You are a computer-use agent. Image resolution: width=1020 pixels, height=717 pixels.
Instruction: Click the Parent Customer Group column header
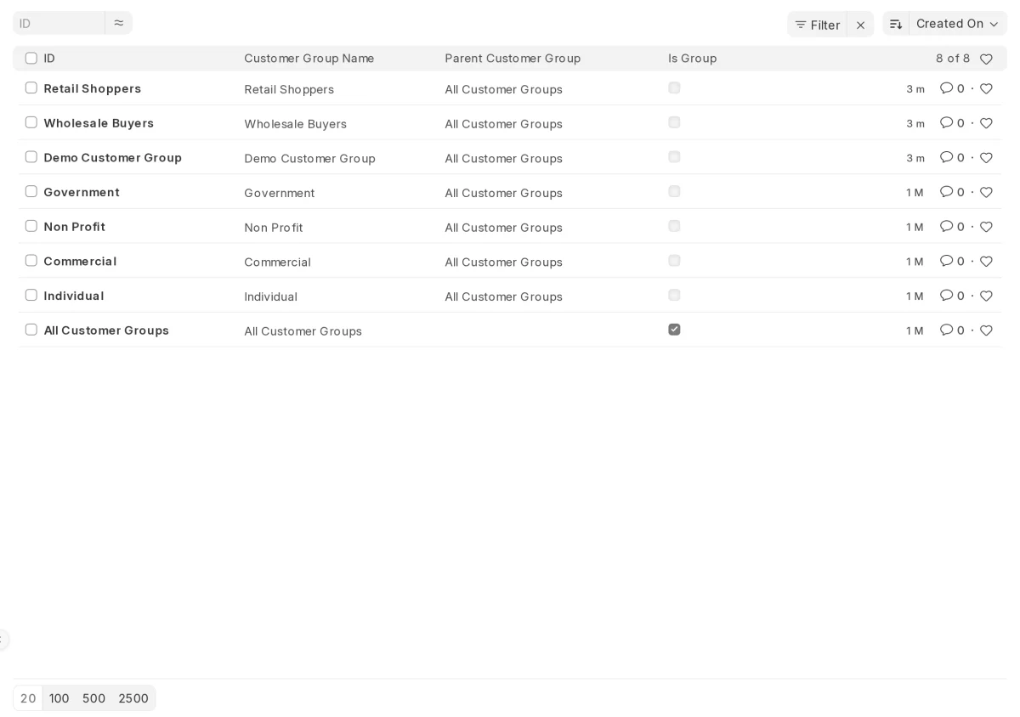(x=513, y=59)
